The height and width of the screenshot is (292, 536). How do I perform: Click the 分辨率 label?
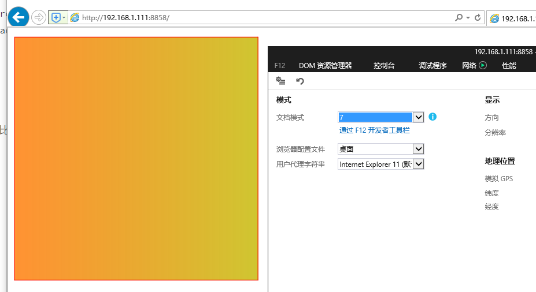pyautogui.click(x=495, y=132)
